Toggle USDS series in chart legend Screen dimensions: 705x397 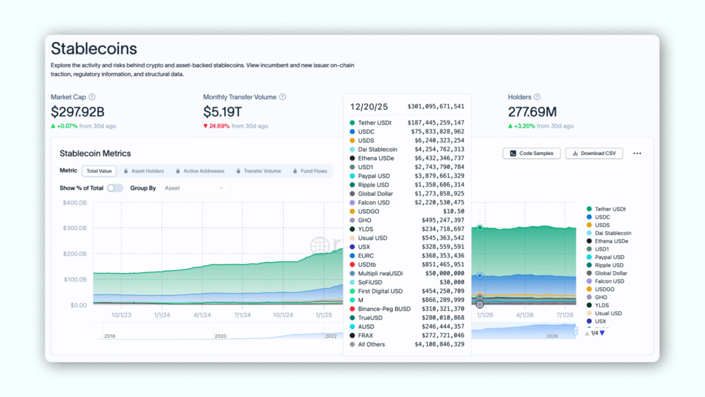(598, 225)
